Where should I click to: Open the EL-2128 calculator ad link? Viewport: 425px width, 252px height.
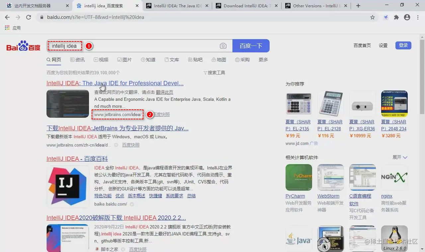click(330, 125)
